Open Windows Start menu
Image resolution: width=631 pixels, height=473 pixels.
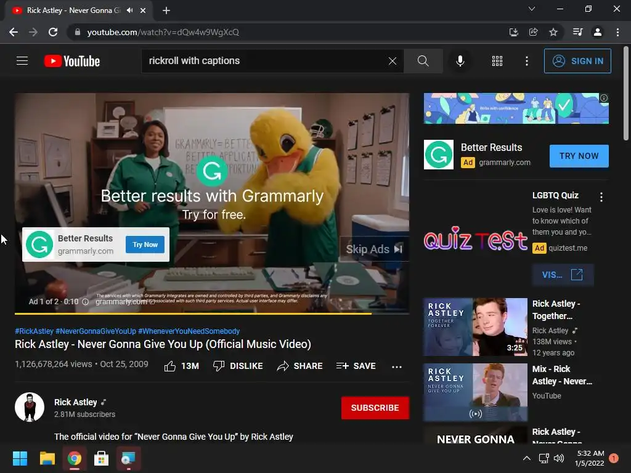coord(20,458)
